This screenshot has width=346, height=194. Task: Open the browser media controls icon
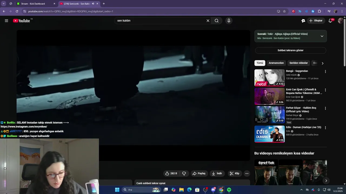click(x=329, y=11)
